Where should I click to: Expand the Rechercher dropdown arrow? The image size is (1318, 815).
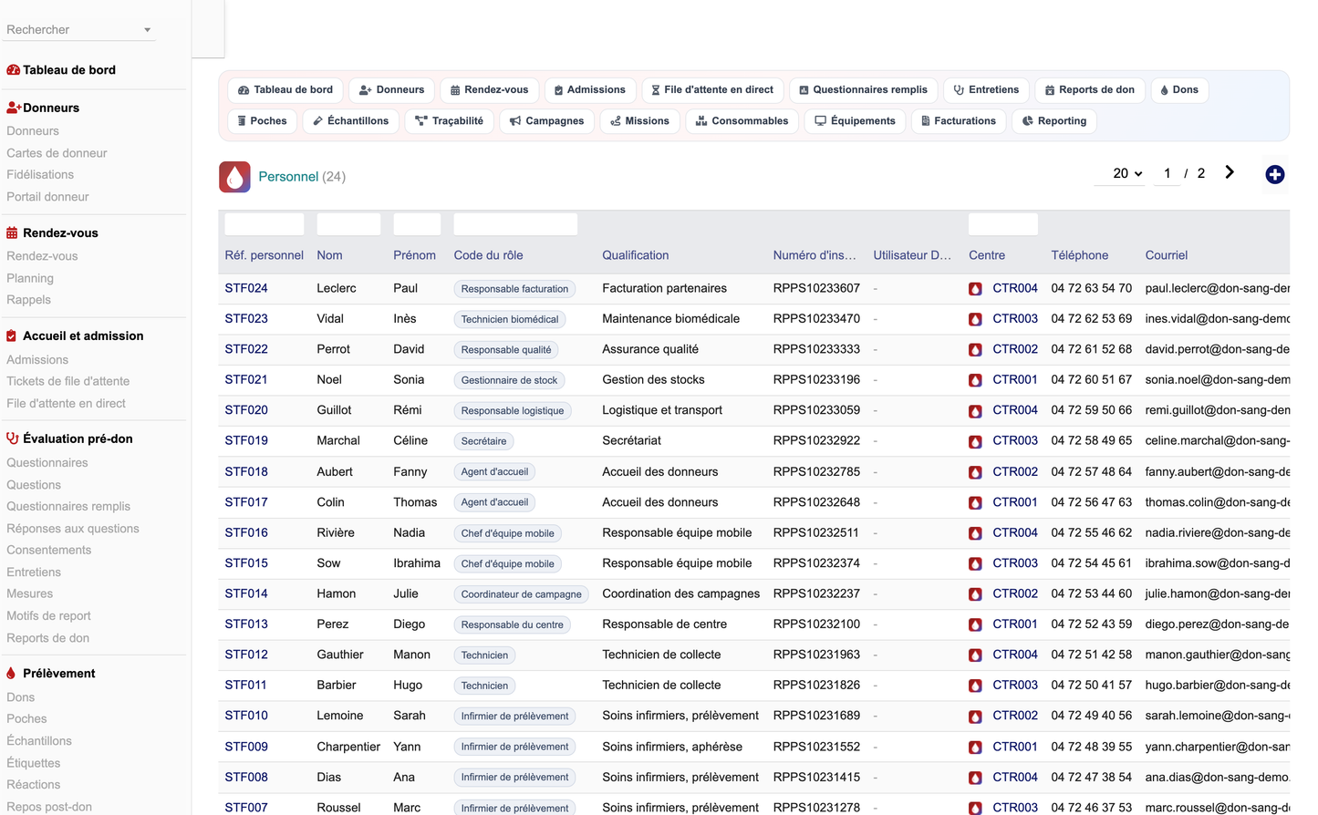[147, 30]
